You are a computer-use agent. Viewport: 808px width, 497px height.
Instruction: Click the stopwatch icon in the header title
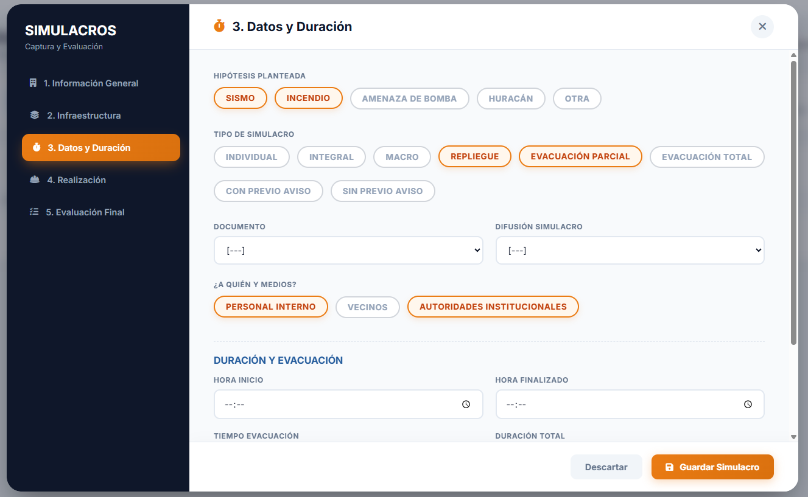coord(219,26)
